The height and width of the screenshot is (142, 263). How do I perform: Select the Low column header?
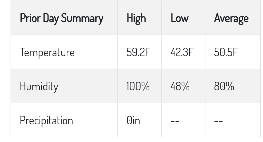point(180,18)
